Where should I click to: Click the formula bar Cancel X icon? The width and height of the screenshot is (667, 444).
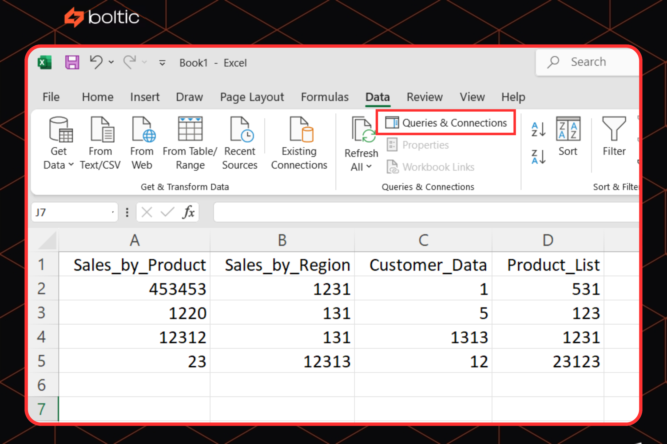pyautogui.click(x=147, y=212)
